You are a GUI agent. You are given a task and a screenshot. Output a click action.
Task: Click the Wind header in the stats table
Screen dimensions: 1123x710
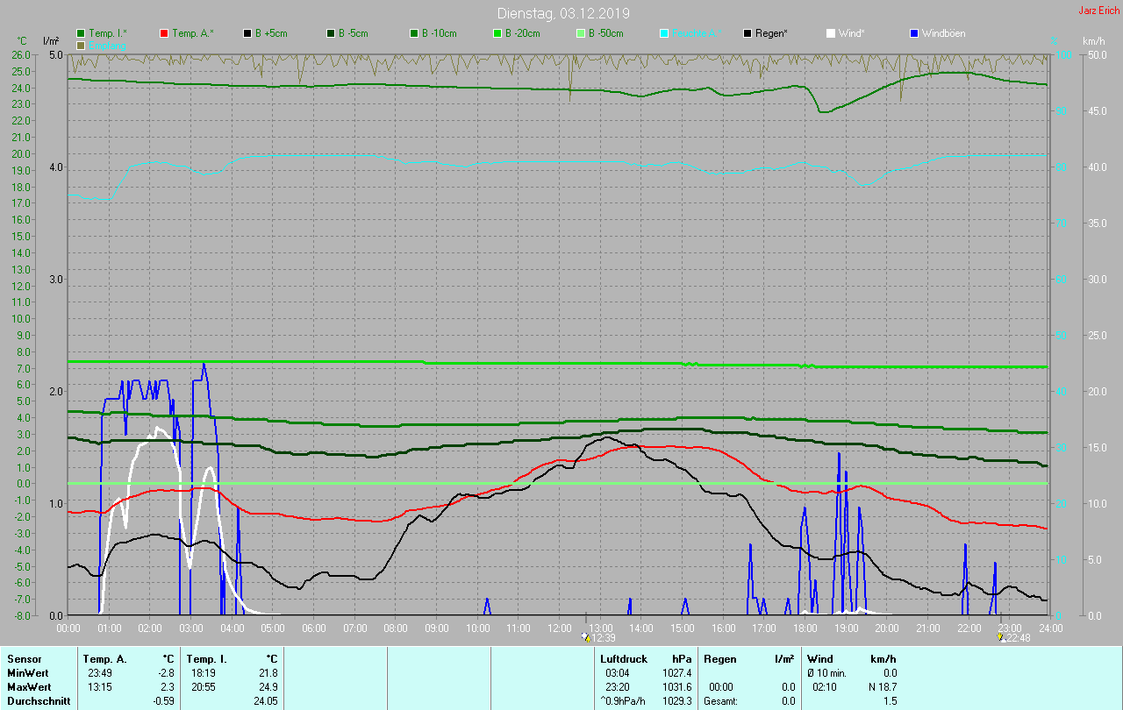[x=819, y=658]
